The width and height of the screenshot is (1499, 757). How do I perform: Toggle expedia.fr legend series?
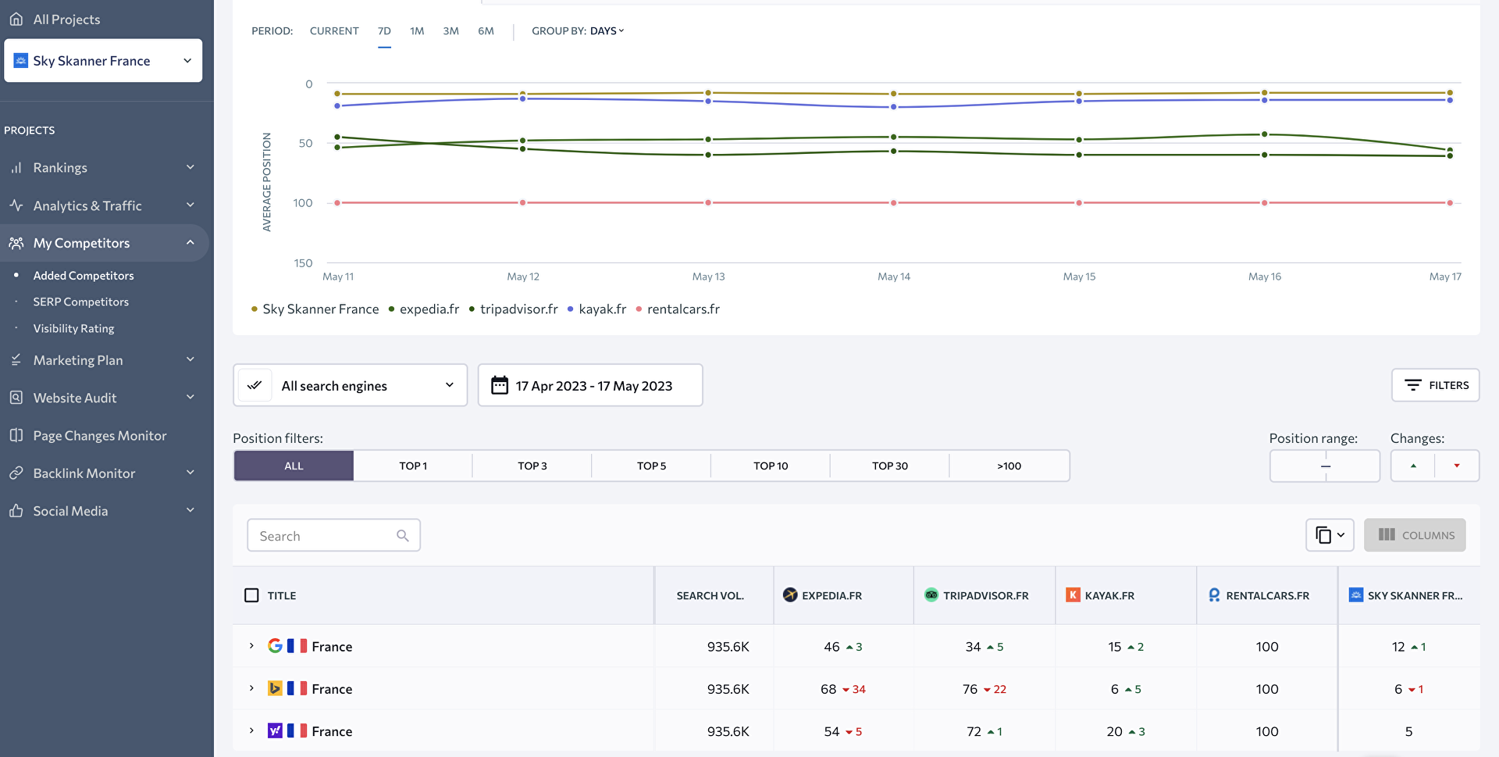tap(423, 309)
